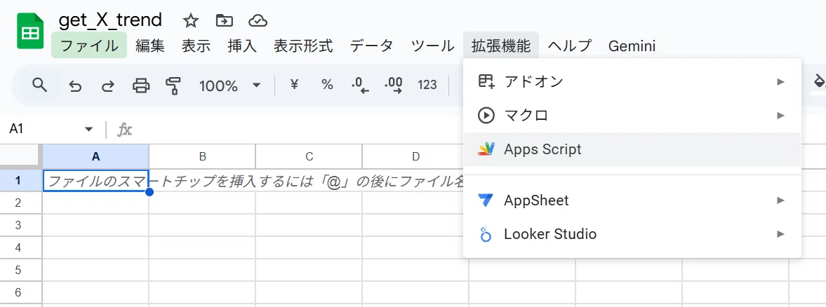Click the fill color bucket icon

pyautogui.click(x=820, y=81)
